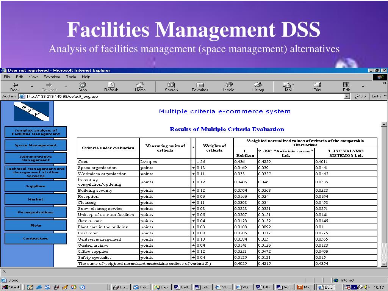388x291 pixels.
Task: Click the SIV logo image
Action: pyautogui.click(x=32, y=111)
